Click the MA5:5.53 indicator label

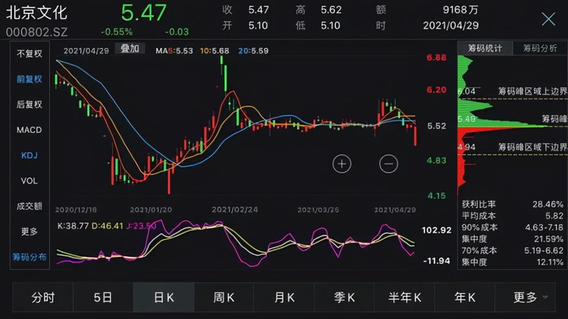point(174,51)
